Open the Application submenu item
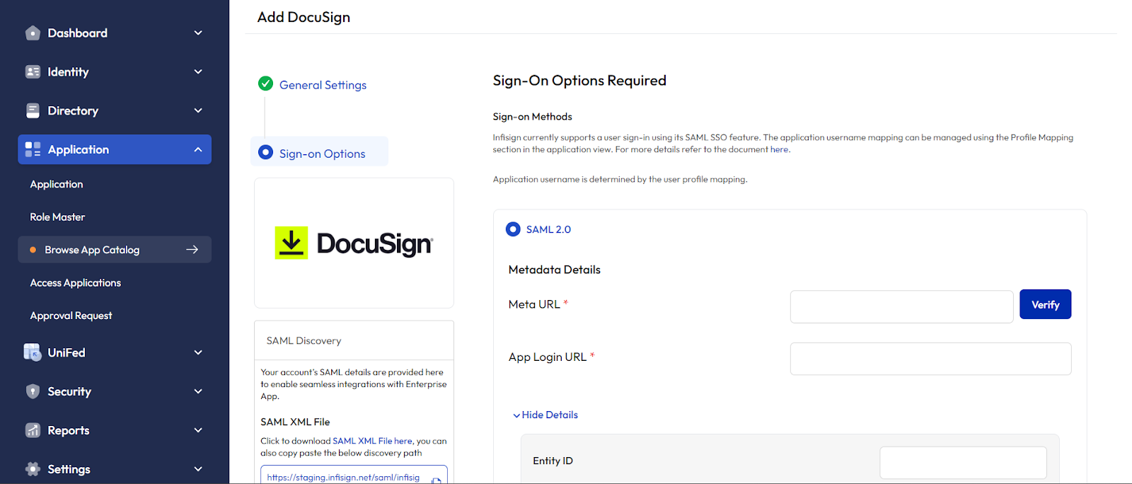The width and height of the screenshot is (1132, 484). (57, 184)
